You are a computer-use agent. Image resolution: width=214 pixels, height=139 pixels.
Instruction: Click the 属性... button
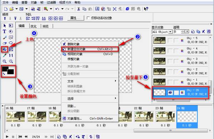coord(76,18)
